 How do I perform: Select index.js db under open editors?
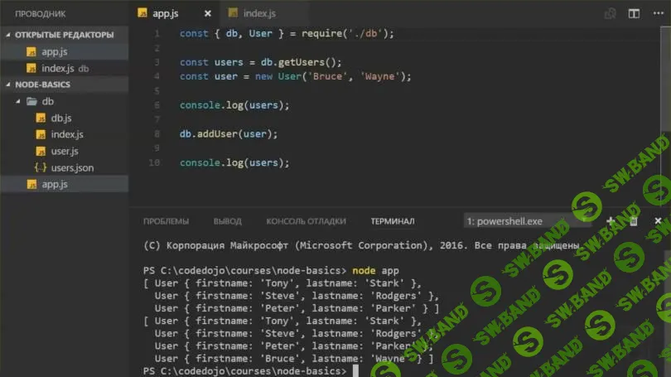[64, 69]
